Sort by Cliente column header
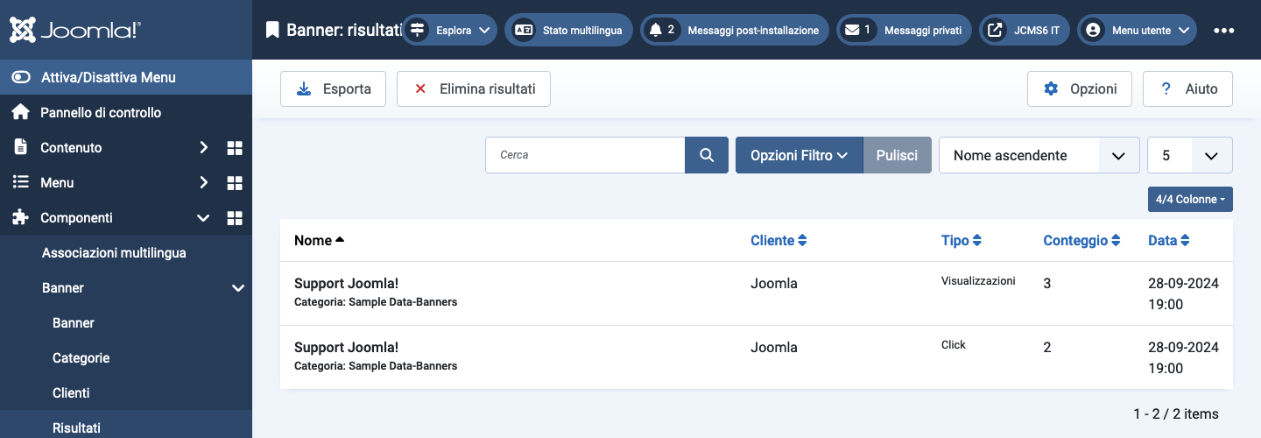The height and width of the screenshot is (438, 1261). (x=778, y=240)
